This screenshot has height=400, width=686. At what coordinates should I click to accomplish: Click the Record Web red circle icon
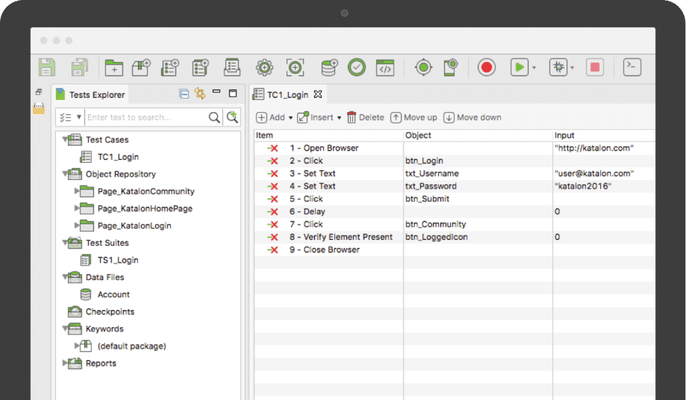pos(487,67)
